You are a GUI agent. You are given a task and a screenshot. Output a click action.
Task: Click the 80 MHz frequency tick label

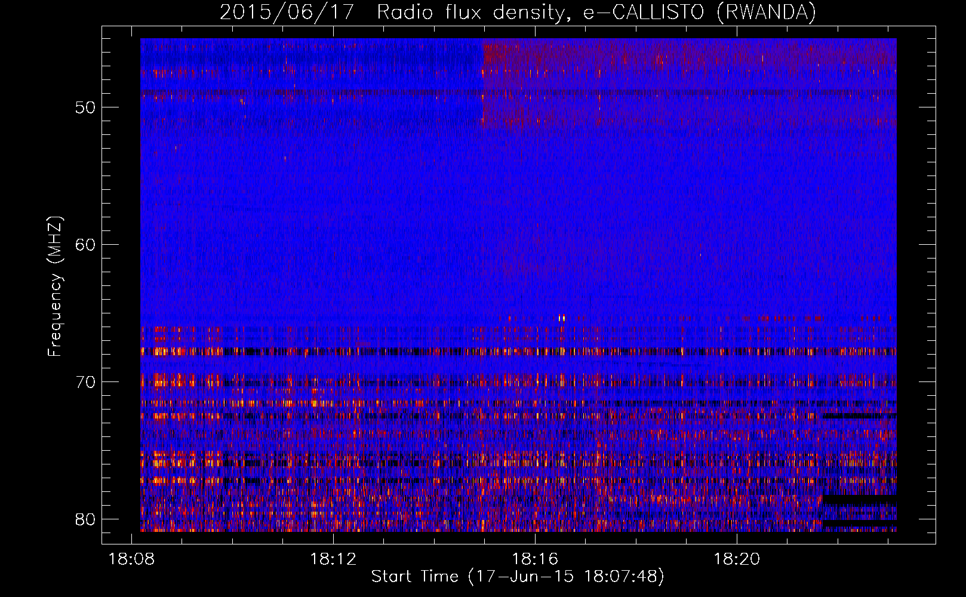coord(86,519)
